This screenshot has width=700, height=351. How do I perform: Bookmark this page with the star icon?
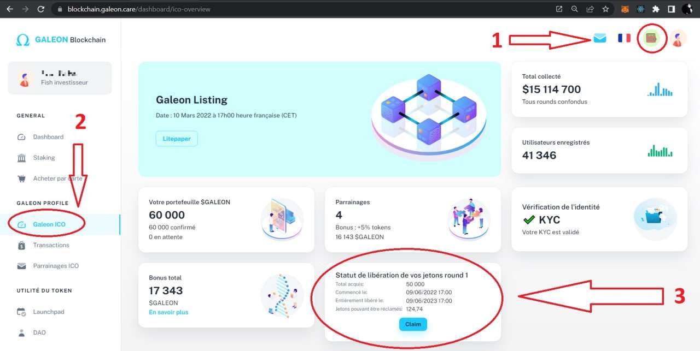coord(605,9)
